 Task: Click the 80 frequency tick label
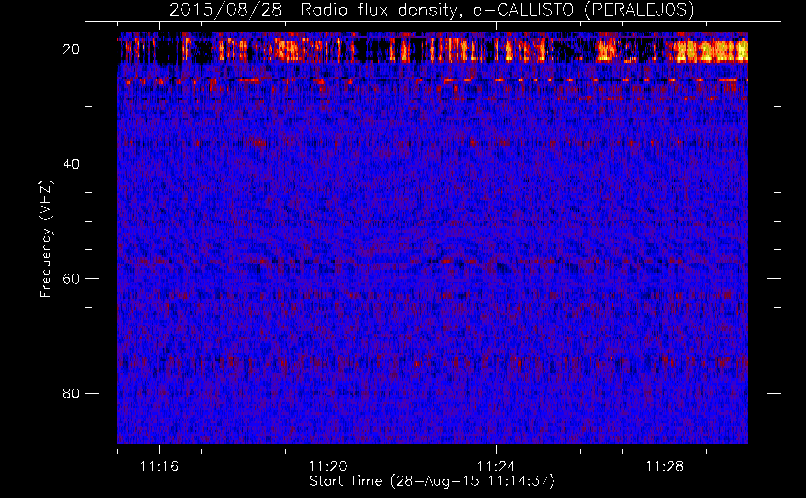pyautogui.click(x=71, y=394)
